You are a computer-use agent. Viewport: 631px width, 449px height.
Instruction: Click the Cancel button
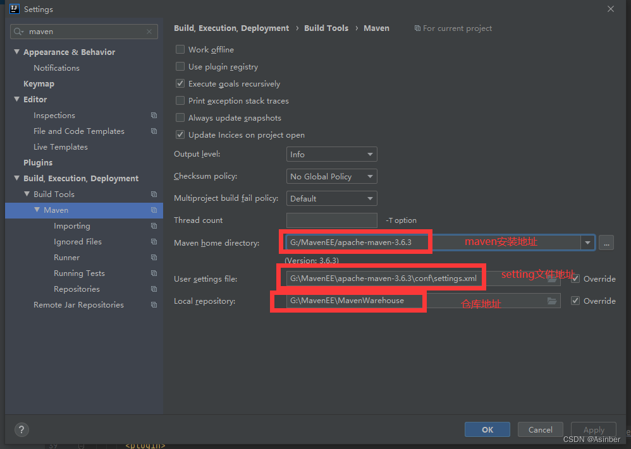coord(541,429)
